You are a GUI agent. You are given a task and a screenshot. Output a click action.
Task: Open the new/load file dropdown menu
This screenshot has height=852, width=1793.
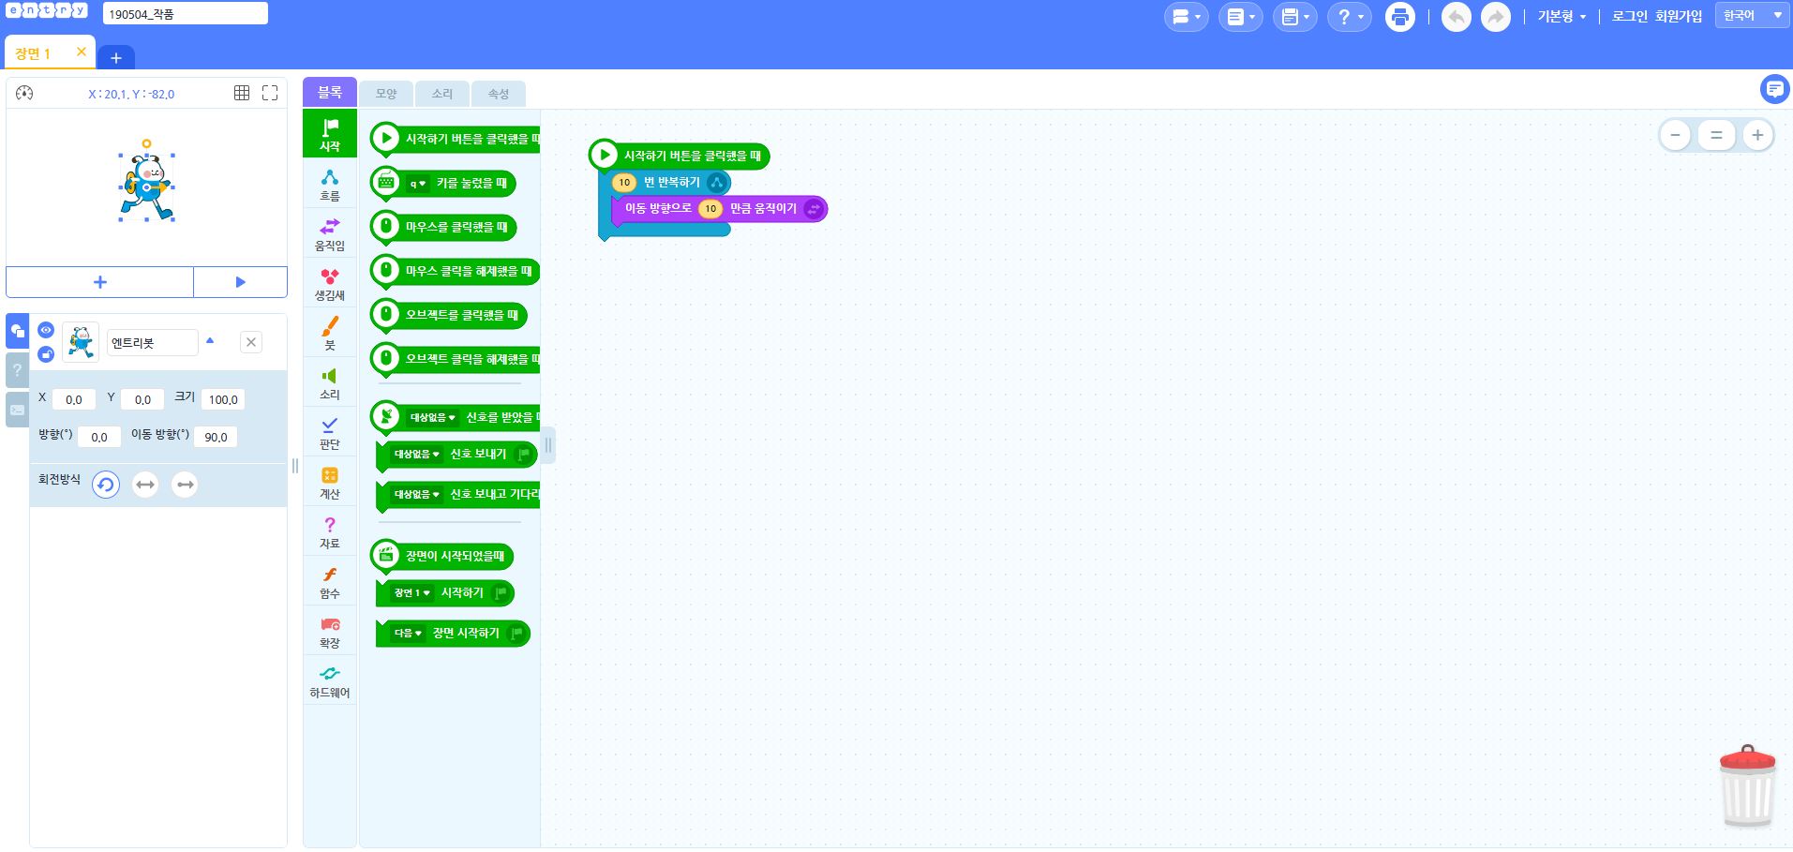[1240, 17]
